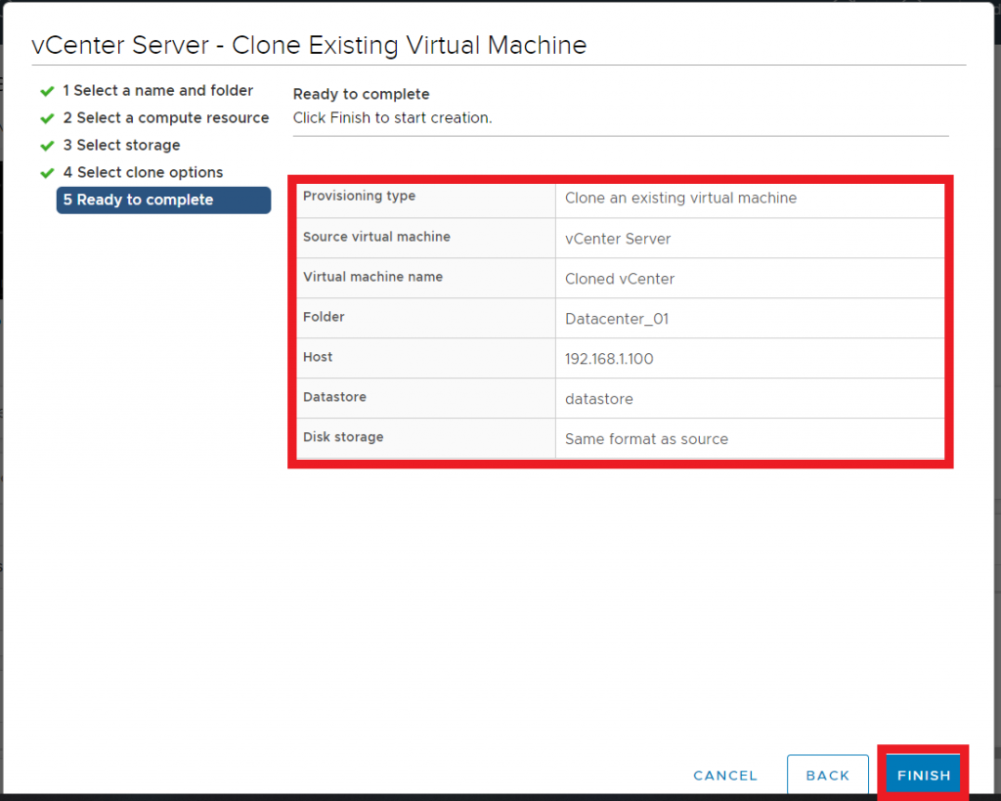Click the green checkmark beside step 1
Viewport: 1001px width, 801px height.
[x=46, y=91]
